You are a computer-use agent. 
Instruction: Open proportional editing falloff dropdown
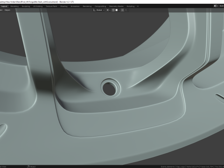(x=126, y=10)
